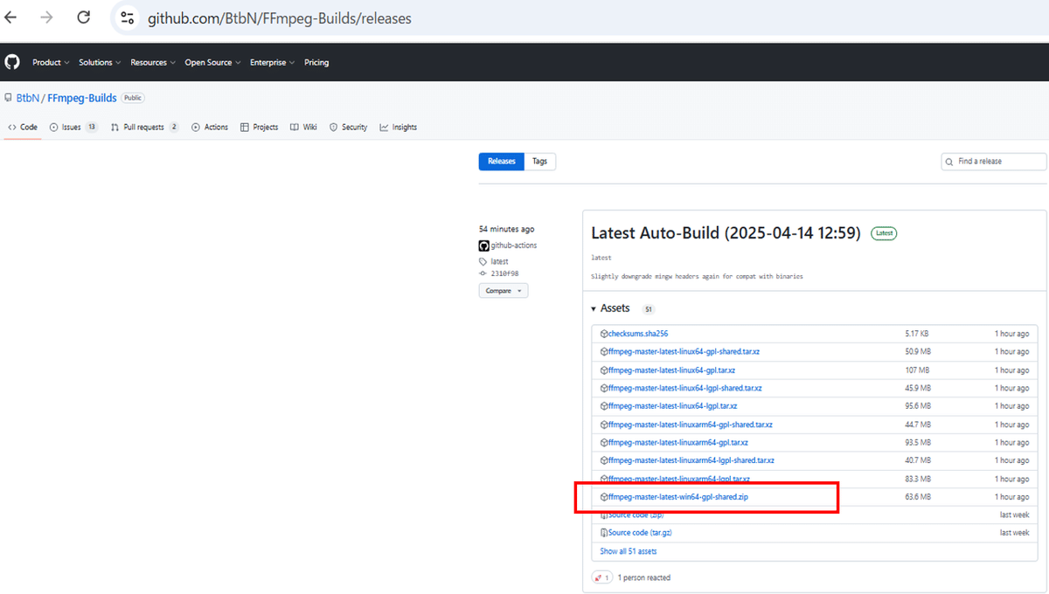The image size is (1049, 594).
Task: Download ffmpeg-master-latest-linux64-lgpl-shared.tar.xz
Action: pyautogui.click(x=685, y=388)
